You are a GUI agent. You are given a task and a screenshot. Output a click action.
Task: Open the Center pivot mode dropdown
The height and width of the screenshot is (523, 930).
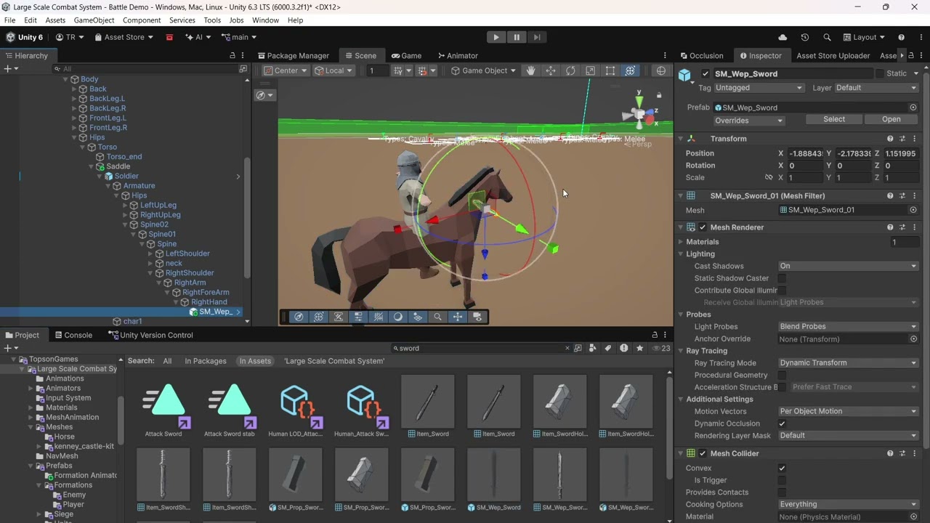[285, 70]
